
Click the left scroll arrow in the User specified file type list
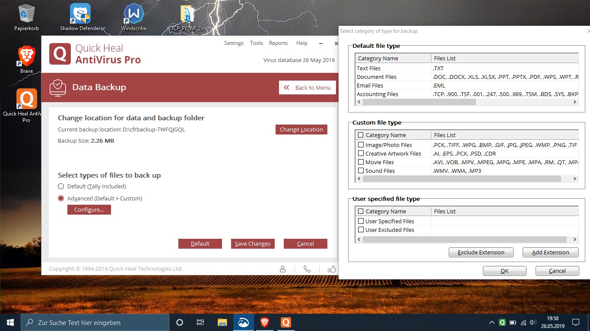[358, 239]
